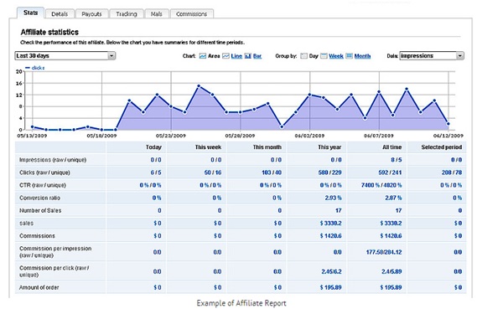Open the Mails tab
477x314 pixels.
157,14
